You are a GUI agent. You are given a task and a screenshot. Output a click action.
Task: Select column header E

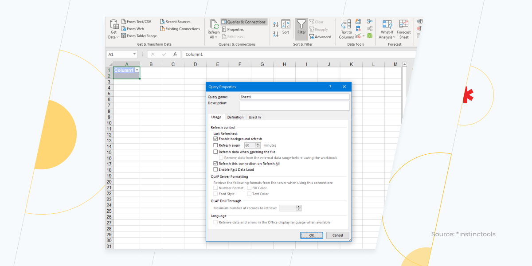[218, 64]
